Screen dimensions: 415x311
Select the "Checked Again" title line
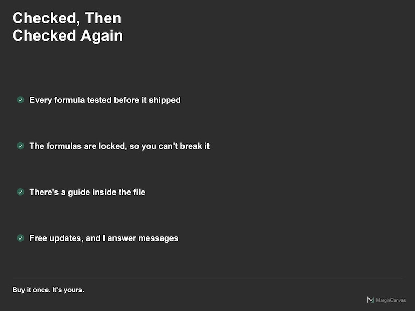pyautogui.click(x=67, y=35)
